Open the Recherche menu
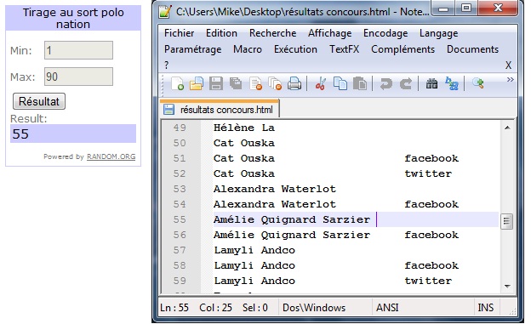Screen dimensions: 531x324 coord(272,33)
